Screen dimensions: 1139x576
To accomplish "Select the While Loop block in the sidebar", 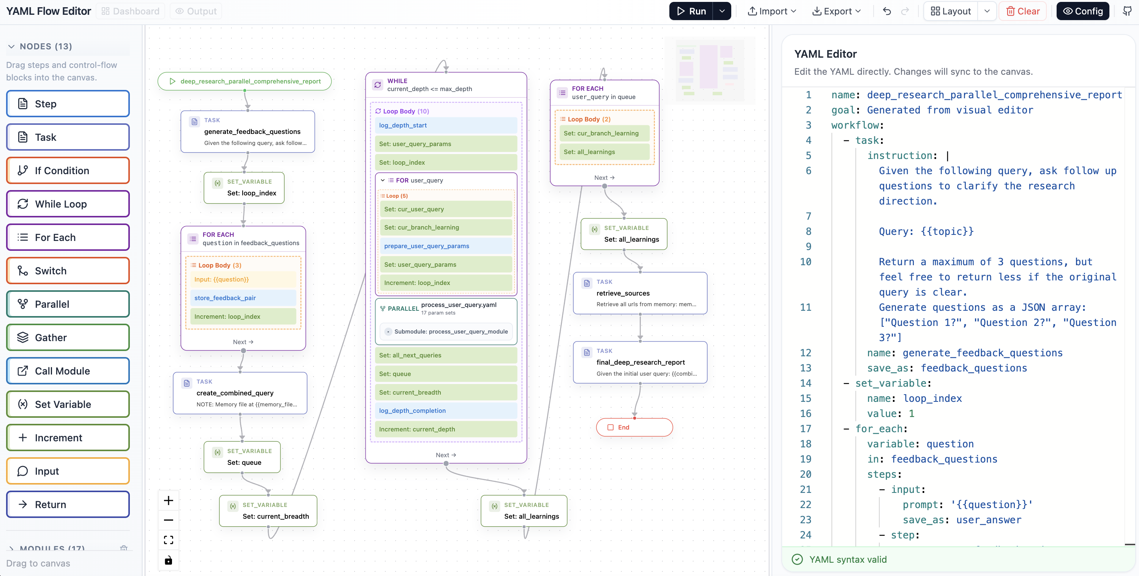I will tap(67, 203).
